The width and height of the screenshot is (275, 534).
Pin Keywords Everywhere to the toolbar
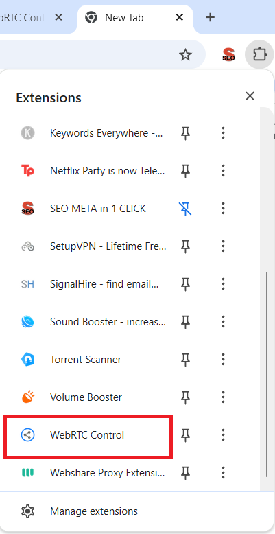coord(185,133)
